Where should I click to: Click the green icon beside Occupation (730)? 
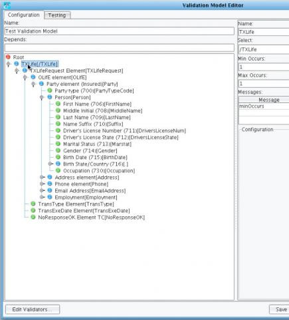pyautogui.click(x=58, y=170)
